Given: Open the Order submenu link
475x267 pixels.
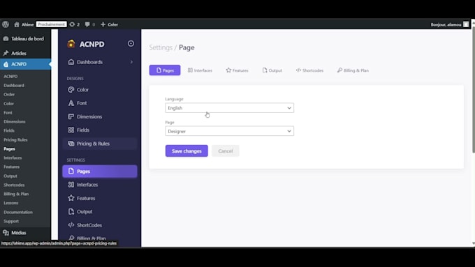Looking at the screenshot, I should coord(9,94).
